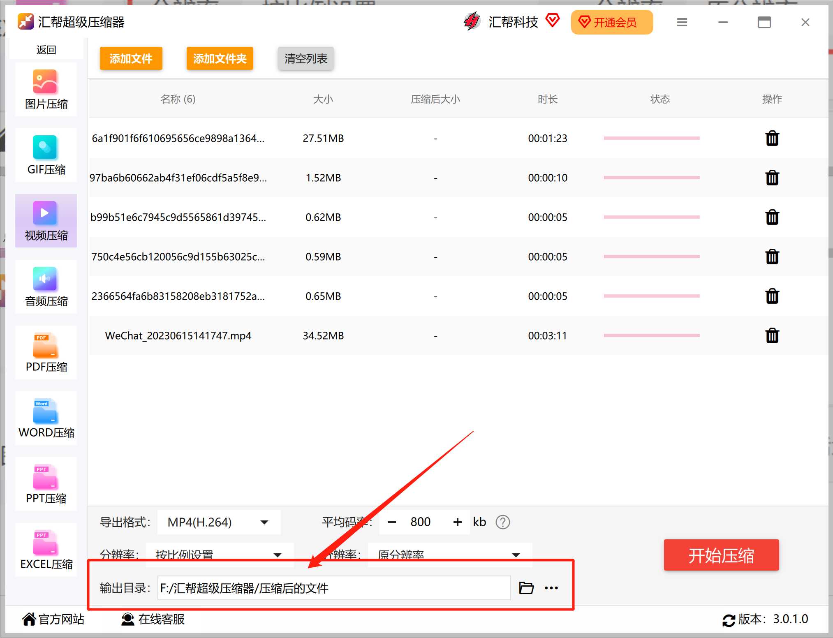Delete the 0.62MB file row
Viewport: 833px width, 638px height.
pos(772,217)
